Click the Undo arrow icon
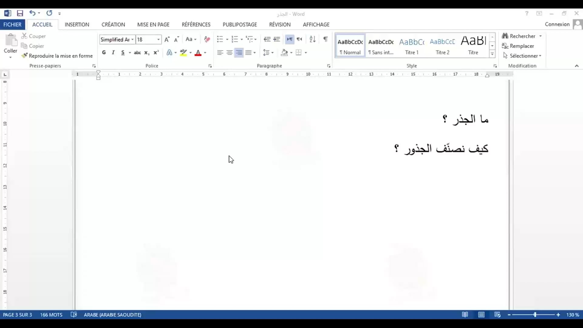This screenshot has width=583, height=328. [32, 13]
